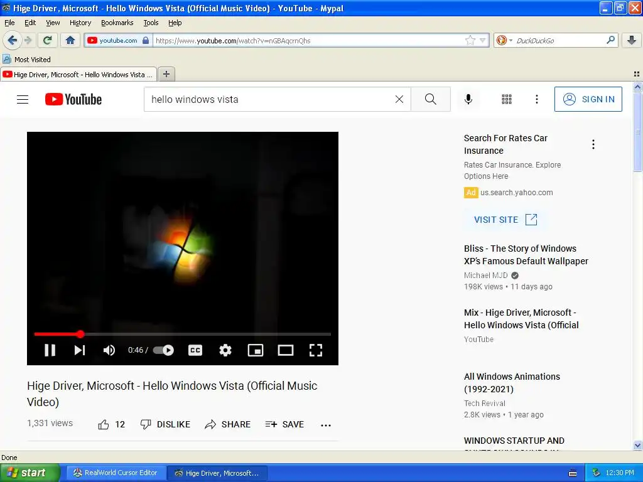This screenshot has height=482, width=643.
Task: Go back with browser back arrow
Action: (12, 40)
